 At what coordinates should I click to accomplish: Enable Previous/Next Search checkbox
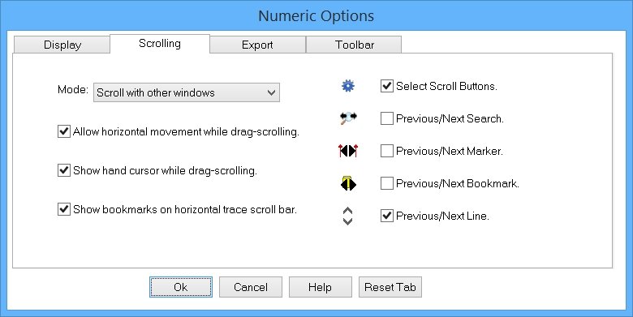tap(387, 118)
